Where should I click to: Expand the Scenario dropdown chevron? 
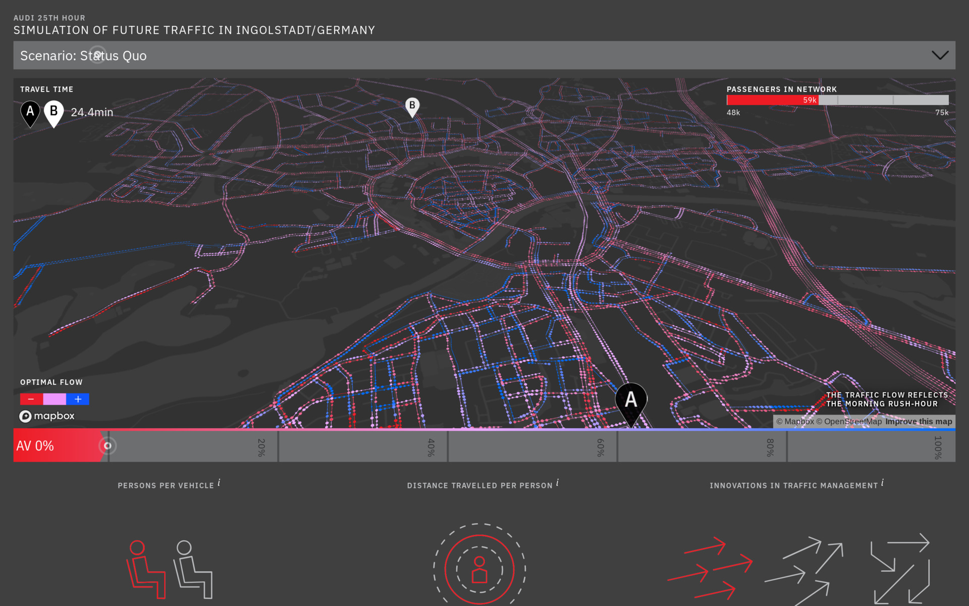coord(939,55)
